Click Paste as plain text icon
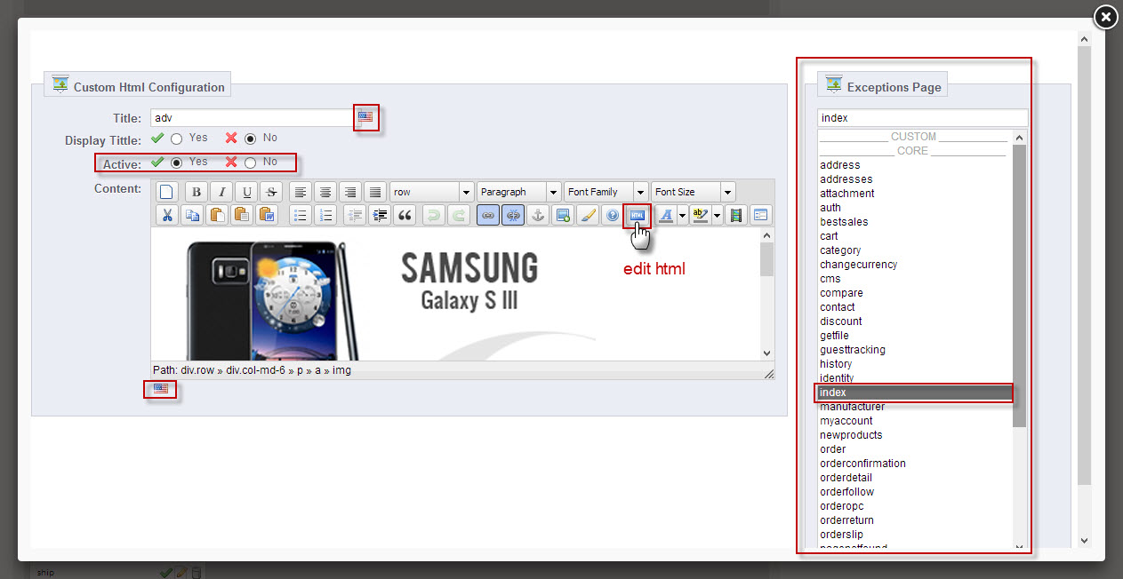Viewport: 1123px width, 579px height. [242, 215]
